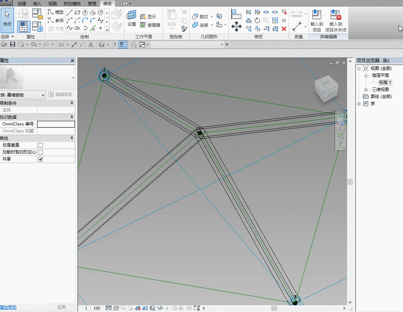403x312 pixels.
Task: Click the OmniClass 编号 input field
Action: (56, 124)
